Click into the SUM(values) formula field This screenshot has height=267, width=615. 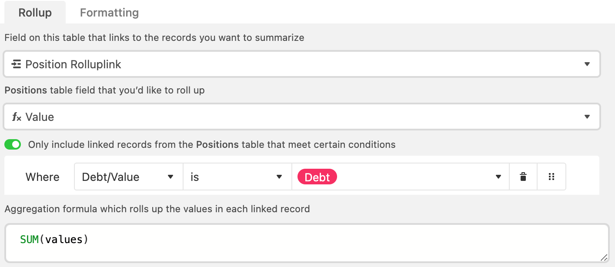point(306,244)
